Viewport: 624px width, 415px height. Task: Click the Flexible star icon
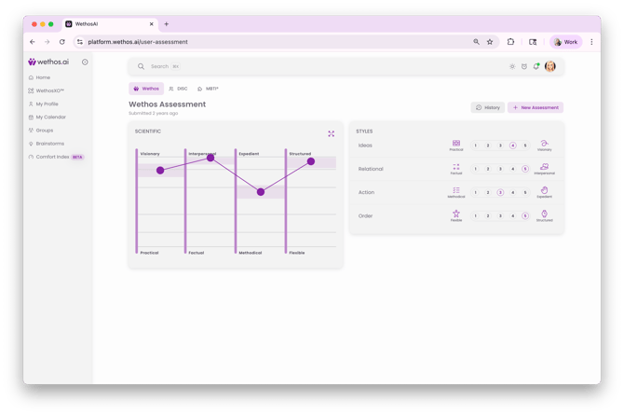456,214
